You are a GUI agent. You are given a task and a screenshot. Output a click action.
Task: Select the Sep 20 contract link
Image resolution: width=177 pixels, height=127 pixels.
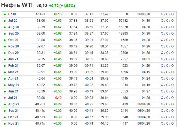pos(13,33)
